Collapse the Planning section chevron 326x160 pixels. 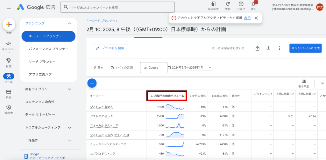[69, 23]
